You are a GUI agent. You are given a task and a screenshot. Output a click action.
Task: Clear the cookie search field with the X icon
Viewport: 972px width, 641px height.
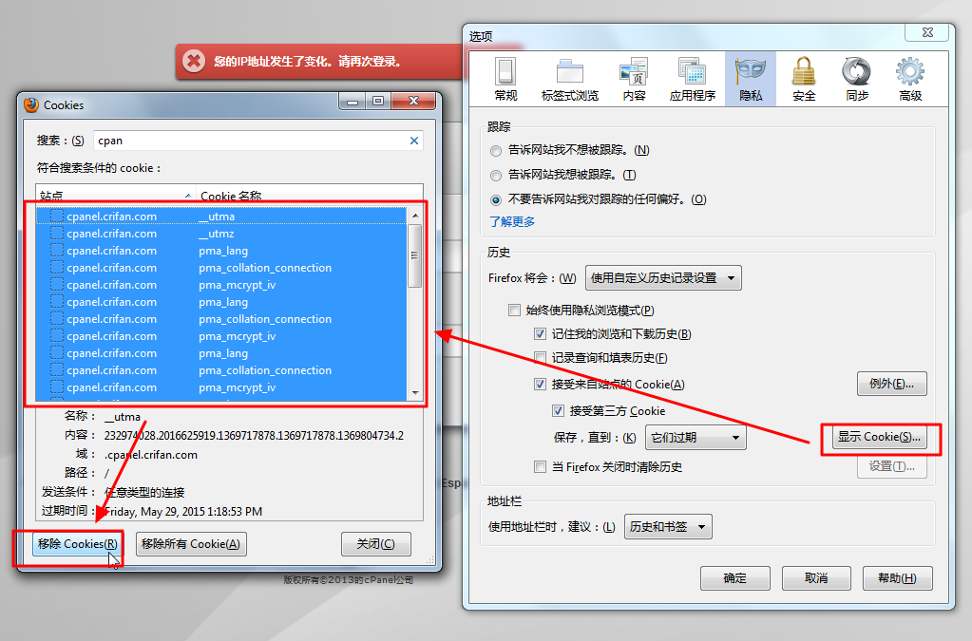pyautogui.click(x=414, y=141)
